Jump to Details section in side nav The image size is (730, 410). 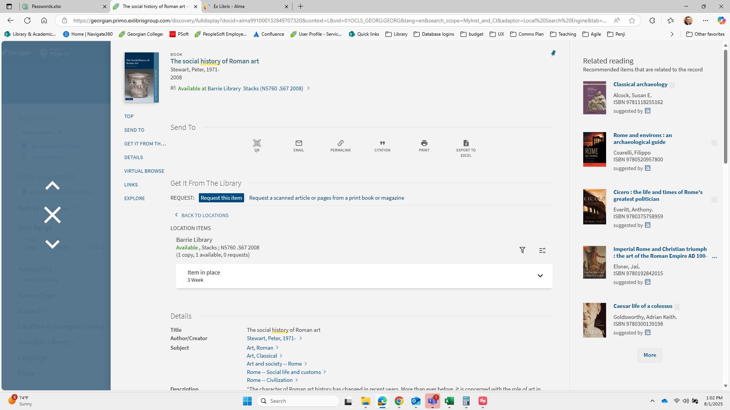[133, 157]
